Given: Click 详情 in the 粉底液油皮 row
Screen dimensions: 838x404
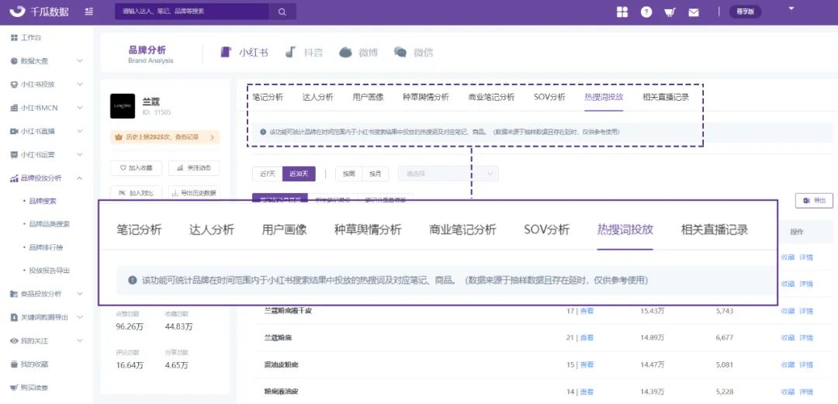Looking at the screenshot, I should (806, 391).
